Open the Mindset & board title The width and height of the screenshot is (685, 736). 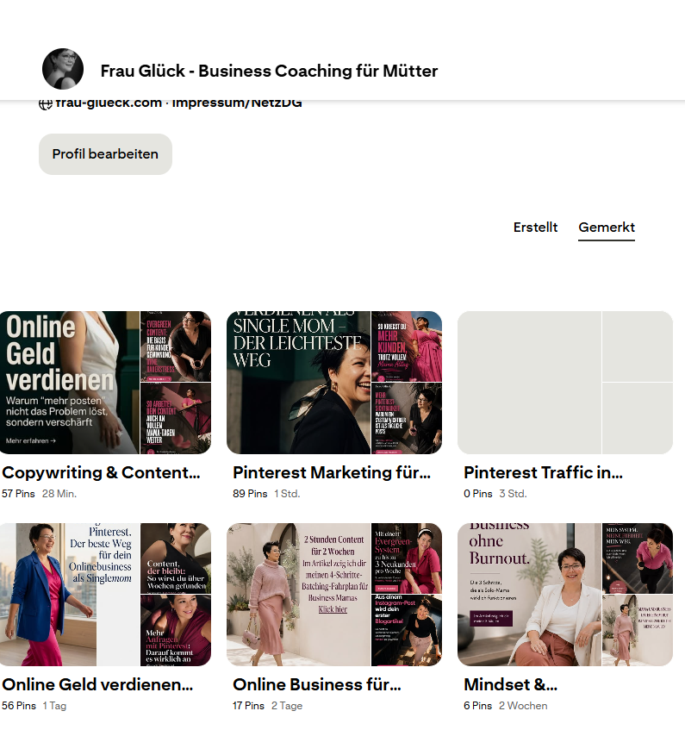pos(510,685)
